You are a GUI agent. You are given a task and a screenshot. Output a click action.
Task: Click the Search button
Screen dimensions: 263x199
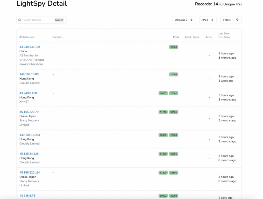click(59, 20)
